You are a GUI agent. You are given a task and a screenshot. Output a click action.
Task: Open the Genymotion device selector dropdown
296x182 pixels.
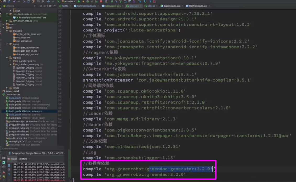[36, 153]
